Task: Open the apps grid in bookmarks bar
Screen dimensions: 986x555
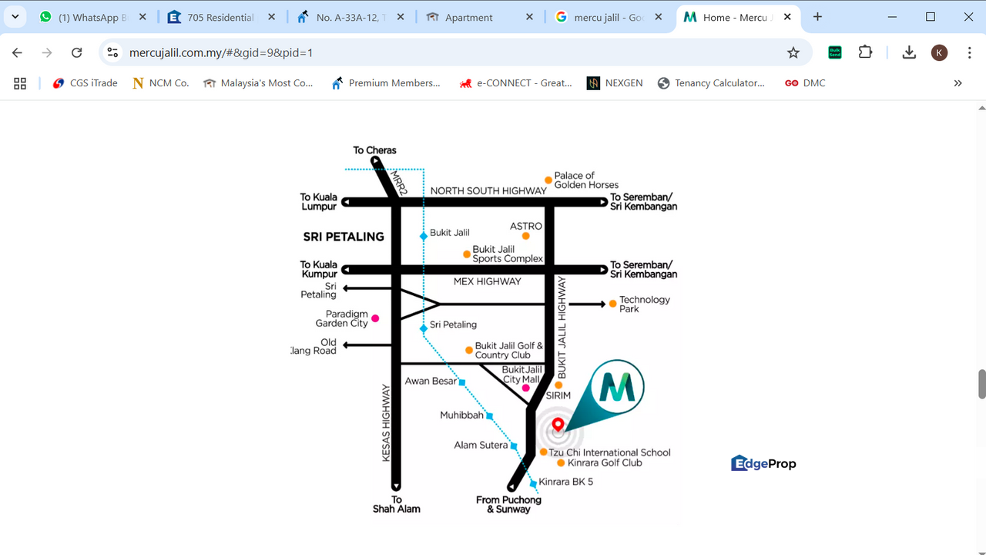Action: tap(20, 83)
